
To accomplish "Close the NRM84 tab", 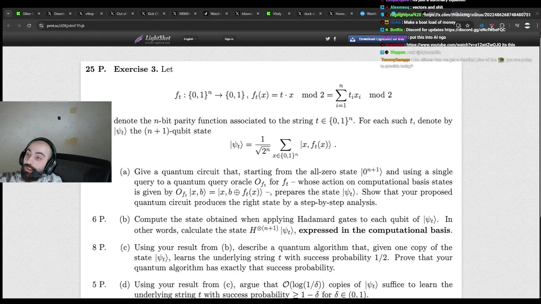I will point(195,14).
